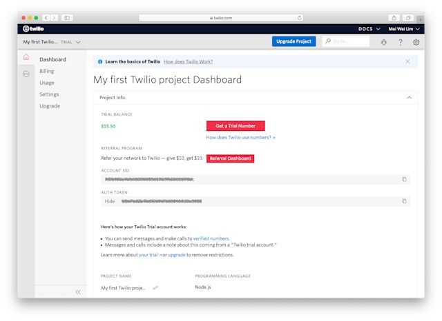
Task: Open the Referral Dashboard button
Action: coord(230,158)
